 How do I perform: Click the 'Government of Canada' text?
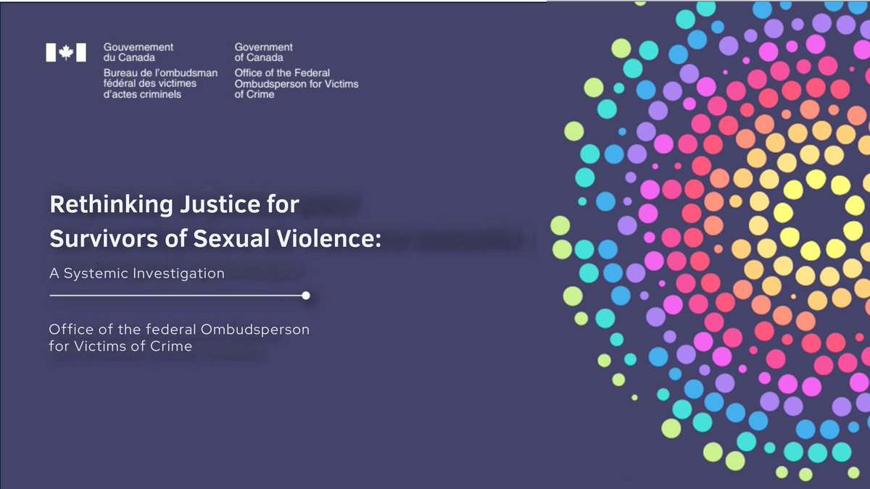[x=265, y=52]
